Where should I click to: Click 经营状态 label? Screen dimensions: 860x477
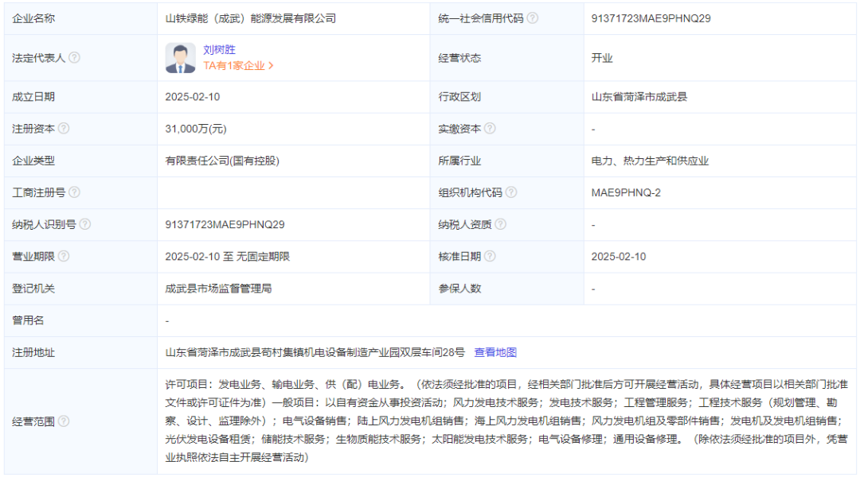coord(459,58)
